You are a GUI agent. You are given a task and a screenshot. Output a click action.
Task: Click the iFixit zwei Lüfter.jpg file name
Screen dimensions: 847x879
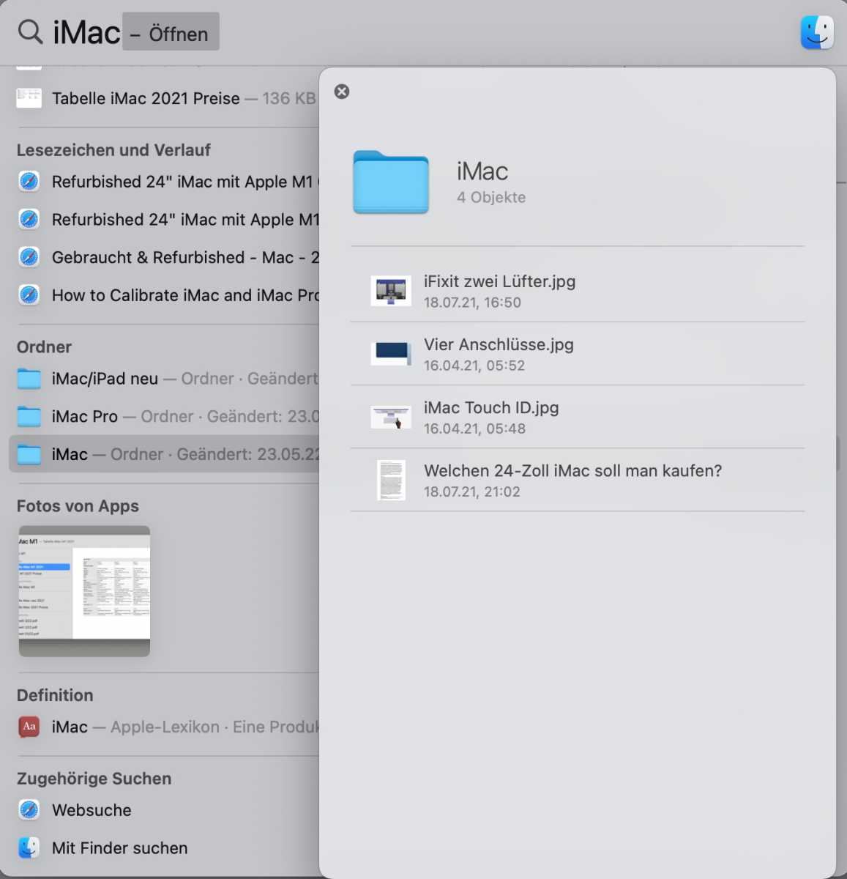[x=499, y=282]
